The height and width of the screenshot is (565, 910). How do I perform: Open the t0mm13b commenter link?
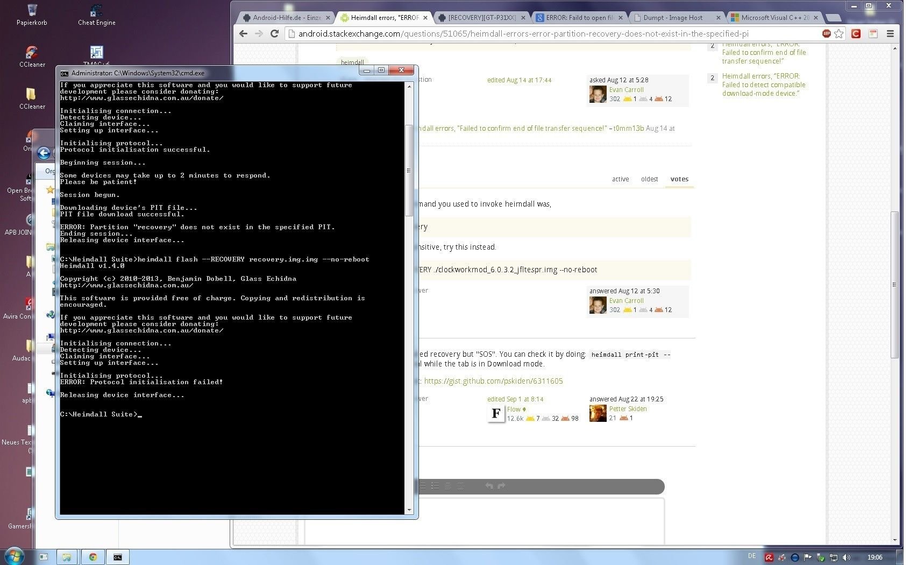point(628,129)
